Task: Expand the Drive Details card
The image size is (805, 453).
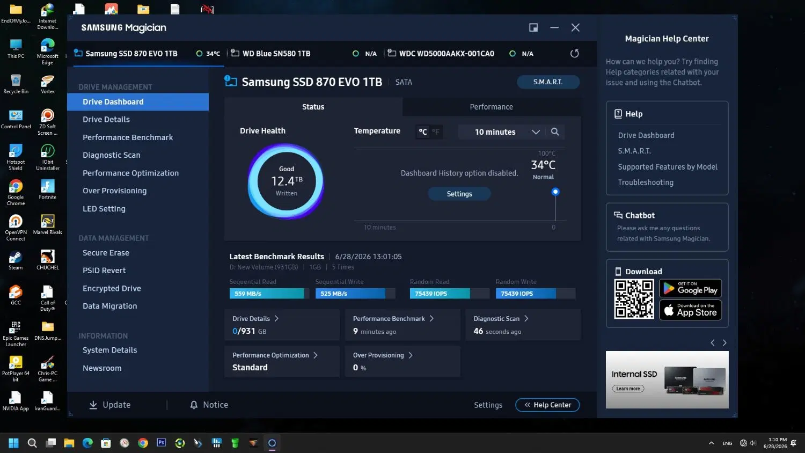Action: 282,325
